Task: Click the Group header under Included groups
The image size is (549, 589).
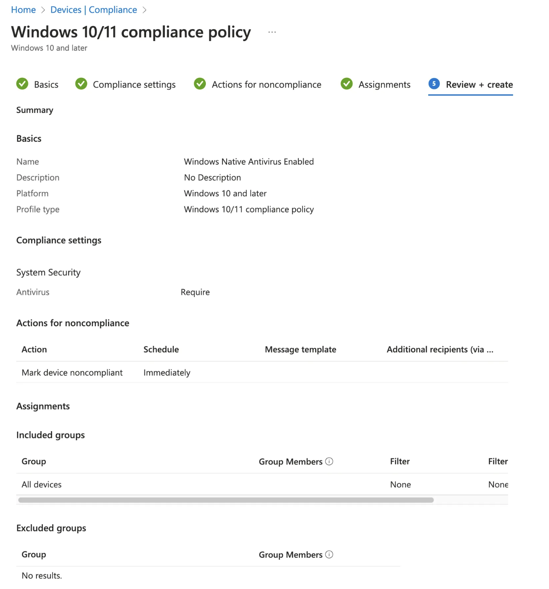Action: pos(34,461)
